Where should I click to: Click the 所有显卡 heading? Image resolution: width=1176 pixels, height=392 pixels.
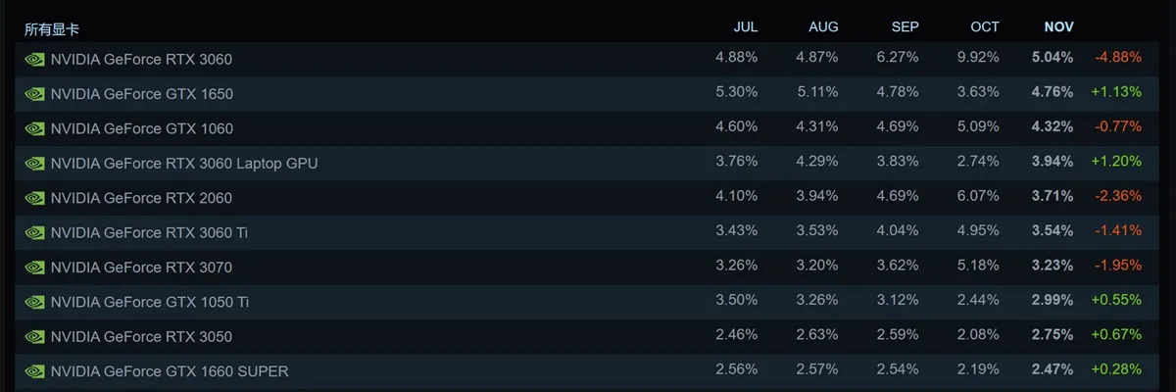[x=52, y=29]
